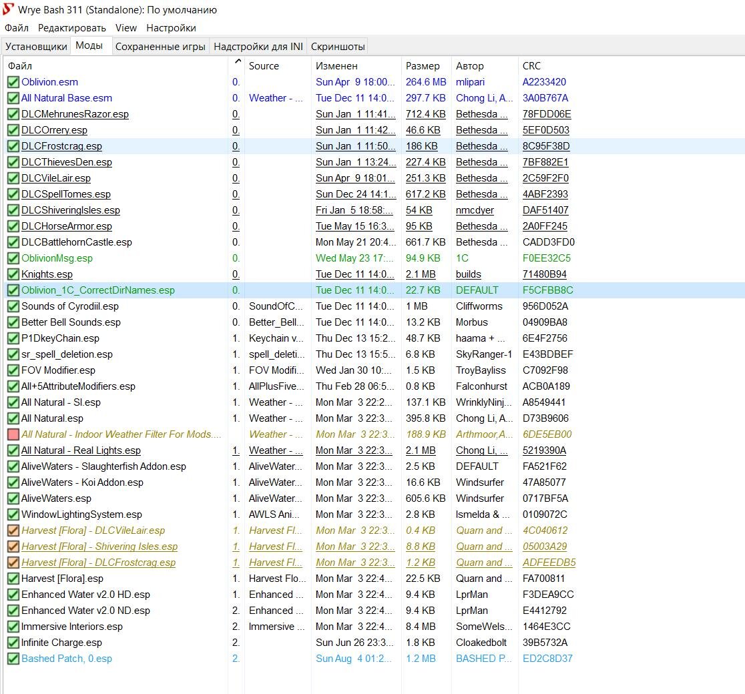The height and width of the screenshot is (694, 745).
Task: Toggle DLCVileLair.esp checkbox
Action: pos(13,178)
